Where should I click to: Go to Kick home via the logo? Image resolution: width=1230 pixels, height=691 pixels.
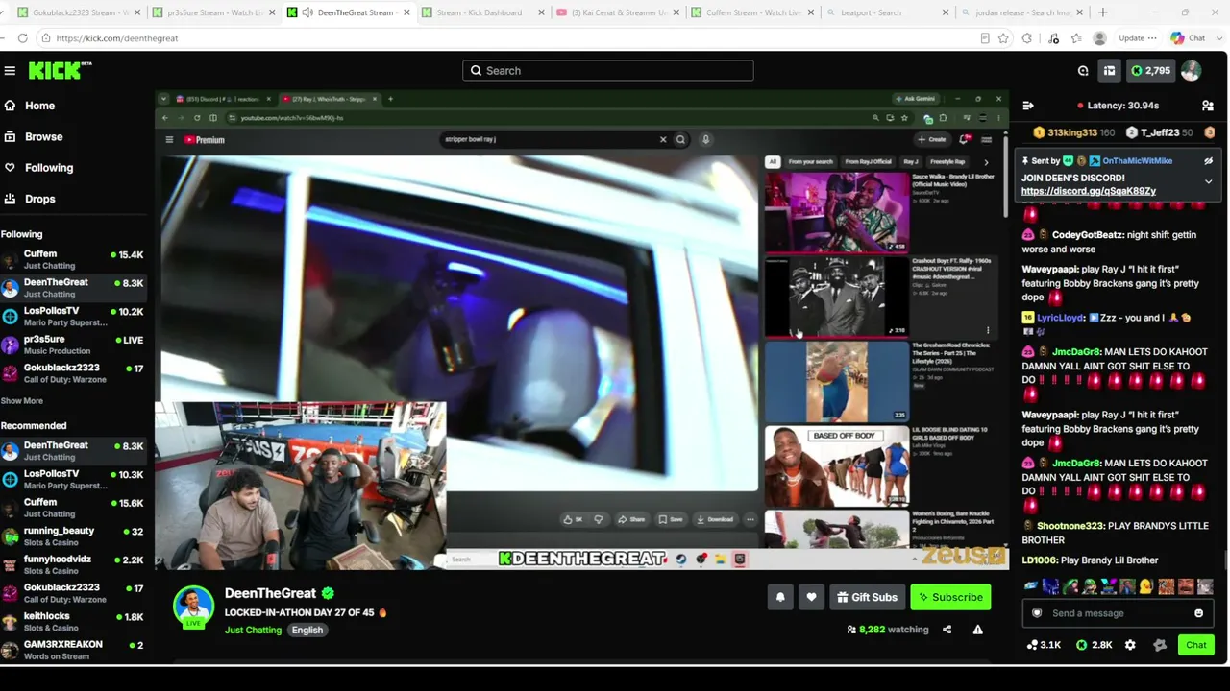tap(60, 70)
